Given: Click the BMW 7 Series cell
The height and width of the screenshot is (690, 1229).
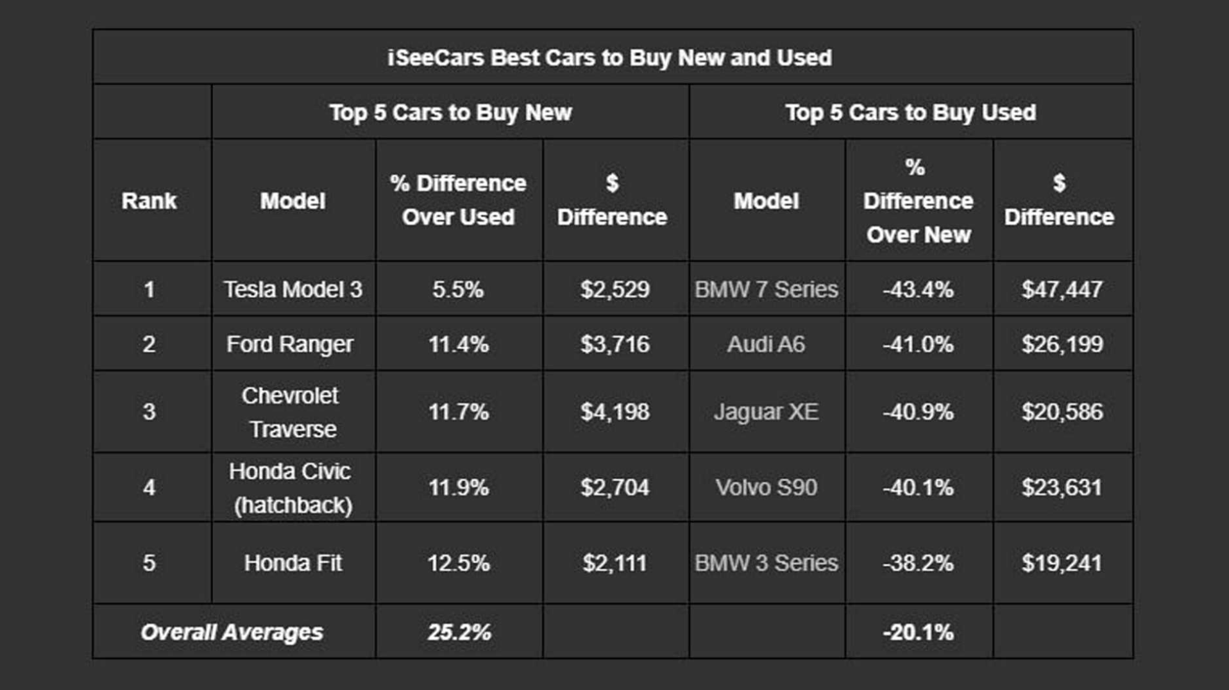Looking at the screenshot, I should point(767,289).
